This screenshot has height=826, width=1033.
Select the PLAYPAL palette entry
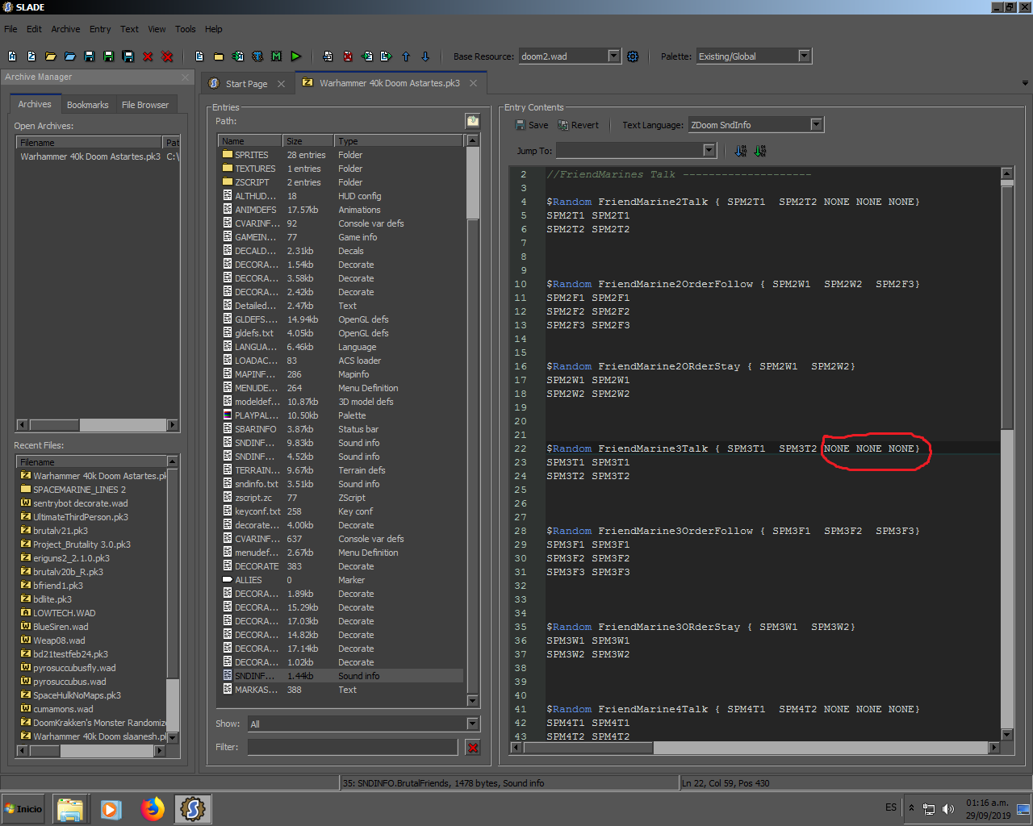[341, 415]
